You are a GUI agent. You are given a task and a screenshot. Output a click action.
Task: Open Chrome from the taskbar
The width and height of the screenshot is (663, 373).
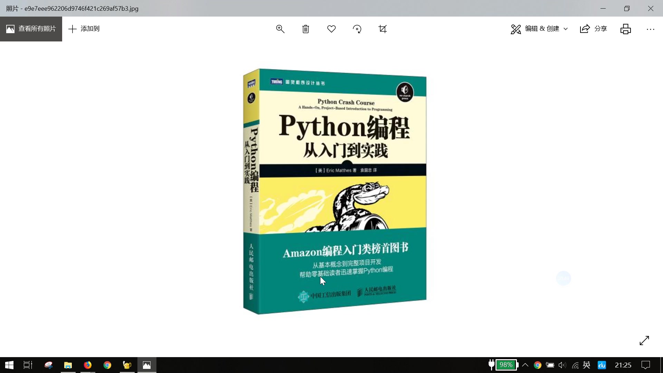click(107, 365)
